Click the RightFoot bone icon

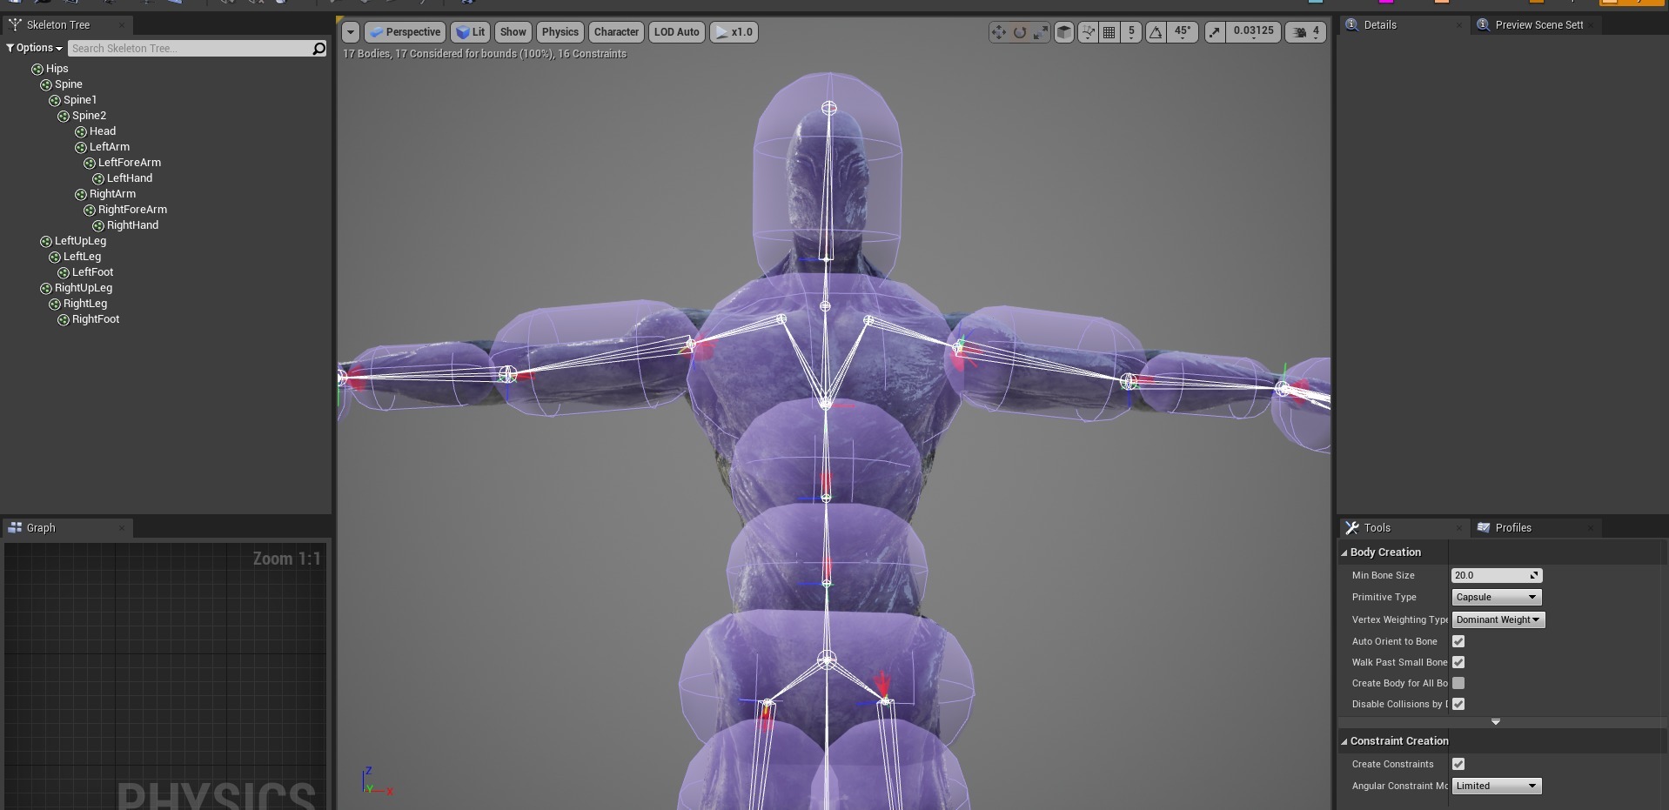64,319
